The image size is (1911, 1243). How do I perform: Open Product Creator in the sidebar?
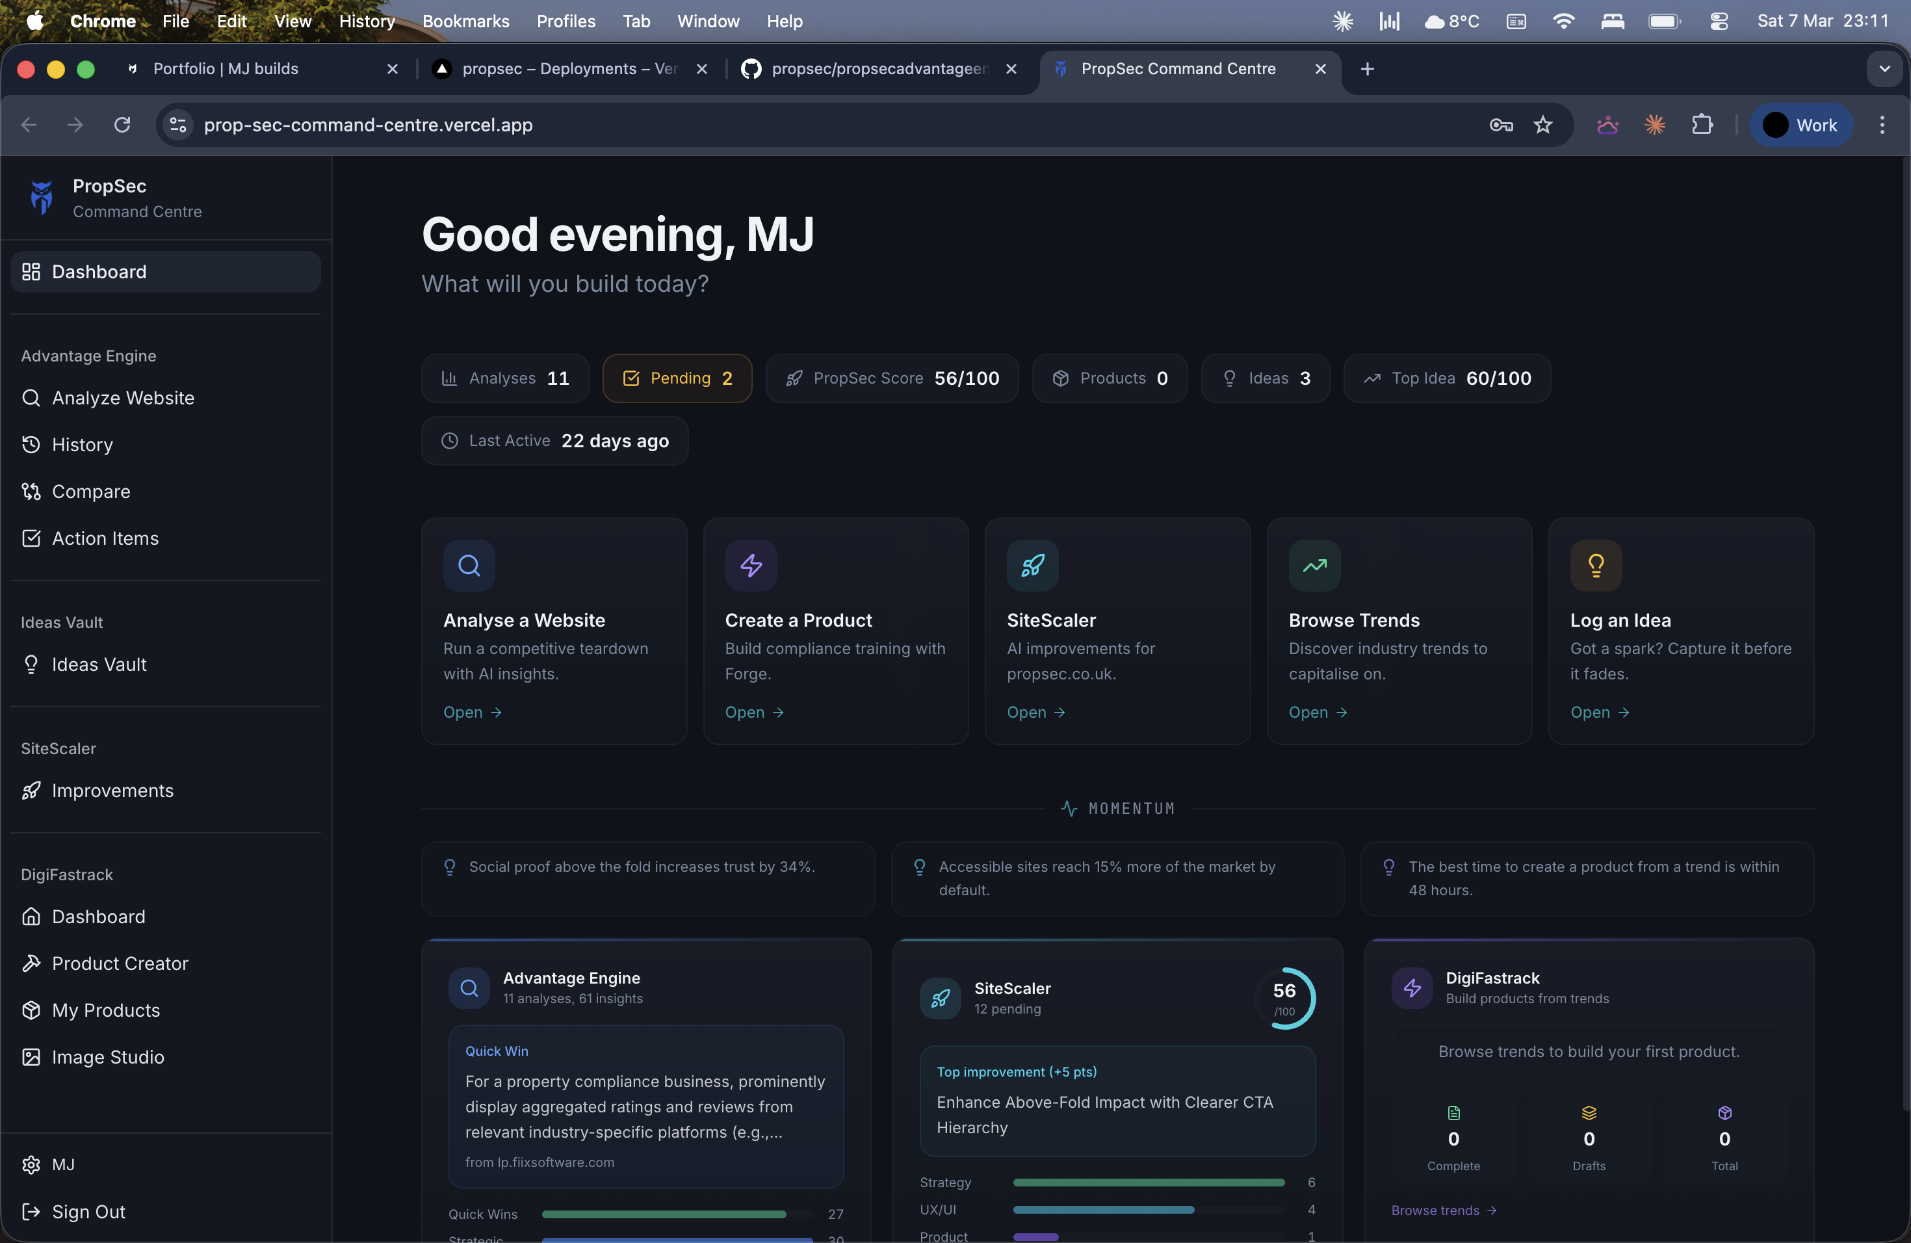pyautogui.click(x=165, y=963)
